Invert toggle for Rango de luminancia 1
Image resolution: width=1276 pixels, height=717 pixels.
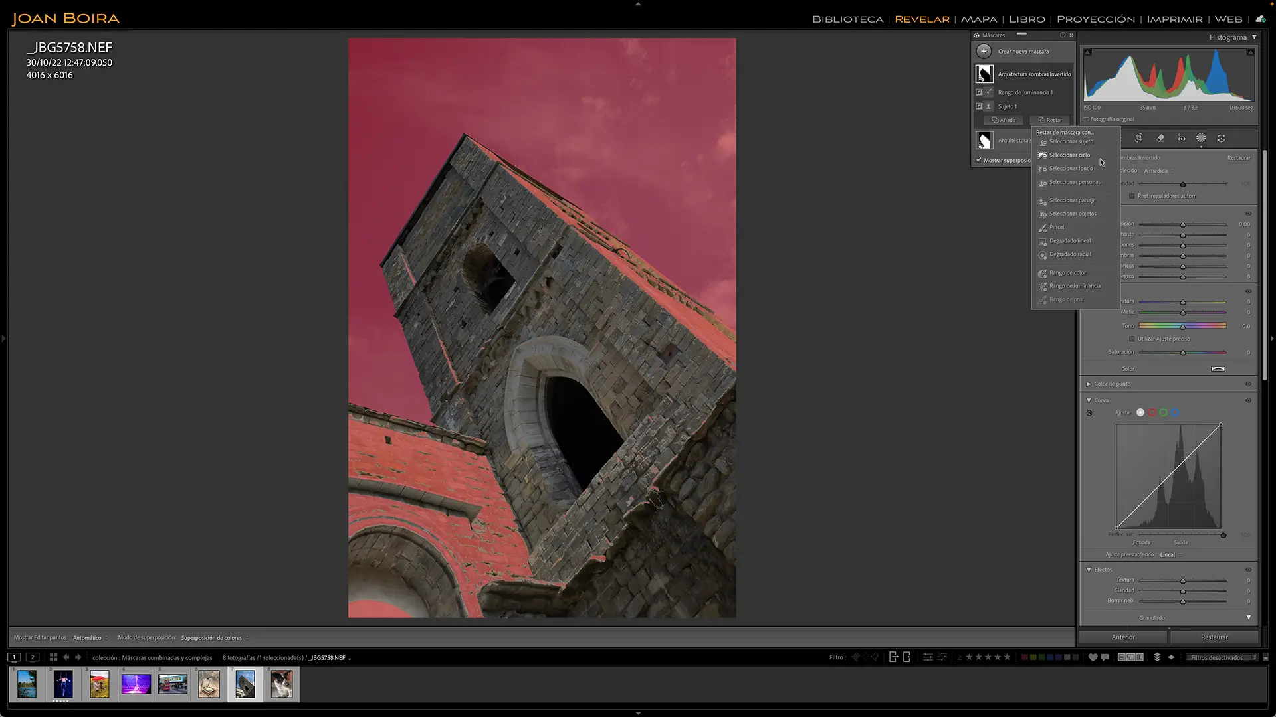pos(979,92)
